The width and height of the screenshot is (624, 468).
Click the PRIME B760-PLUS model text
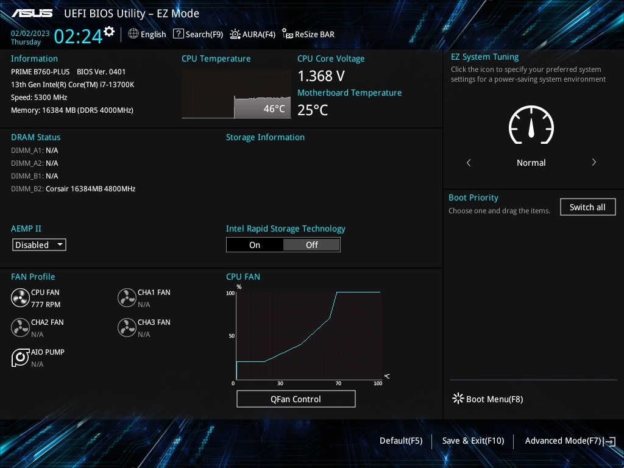coord(40,72)
